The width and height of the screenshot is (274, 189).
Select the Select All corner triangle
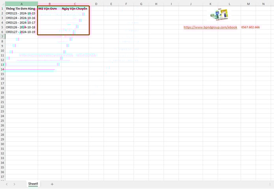tap(3, 4)
